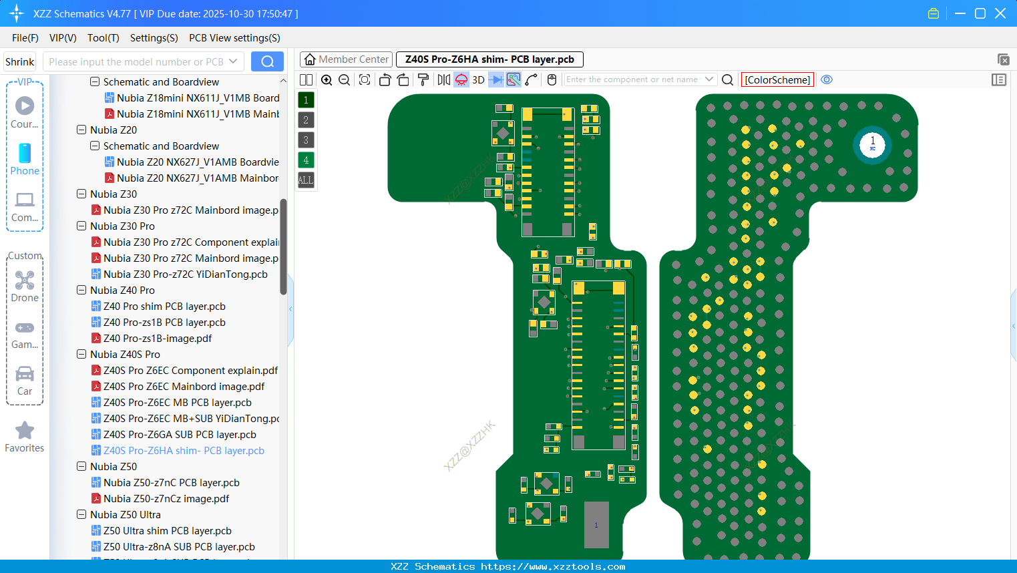Select layer 4 green color swatch
The width and height of the screenshot is (1017, 573).
(x=305, y=160)
